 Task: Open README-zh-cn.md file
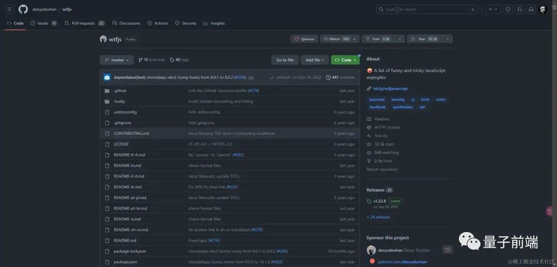[130, 230]
